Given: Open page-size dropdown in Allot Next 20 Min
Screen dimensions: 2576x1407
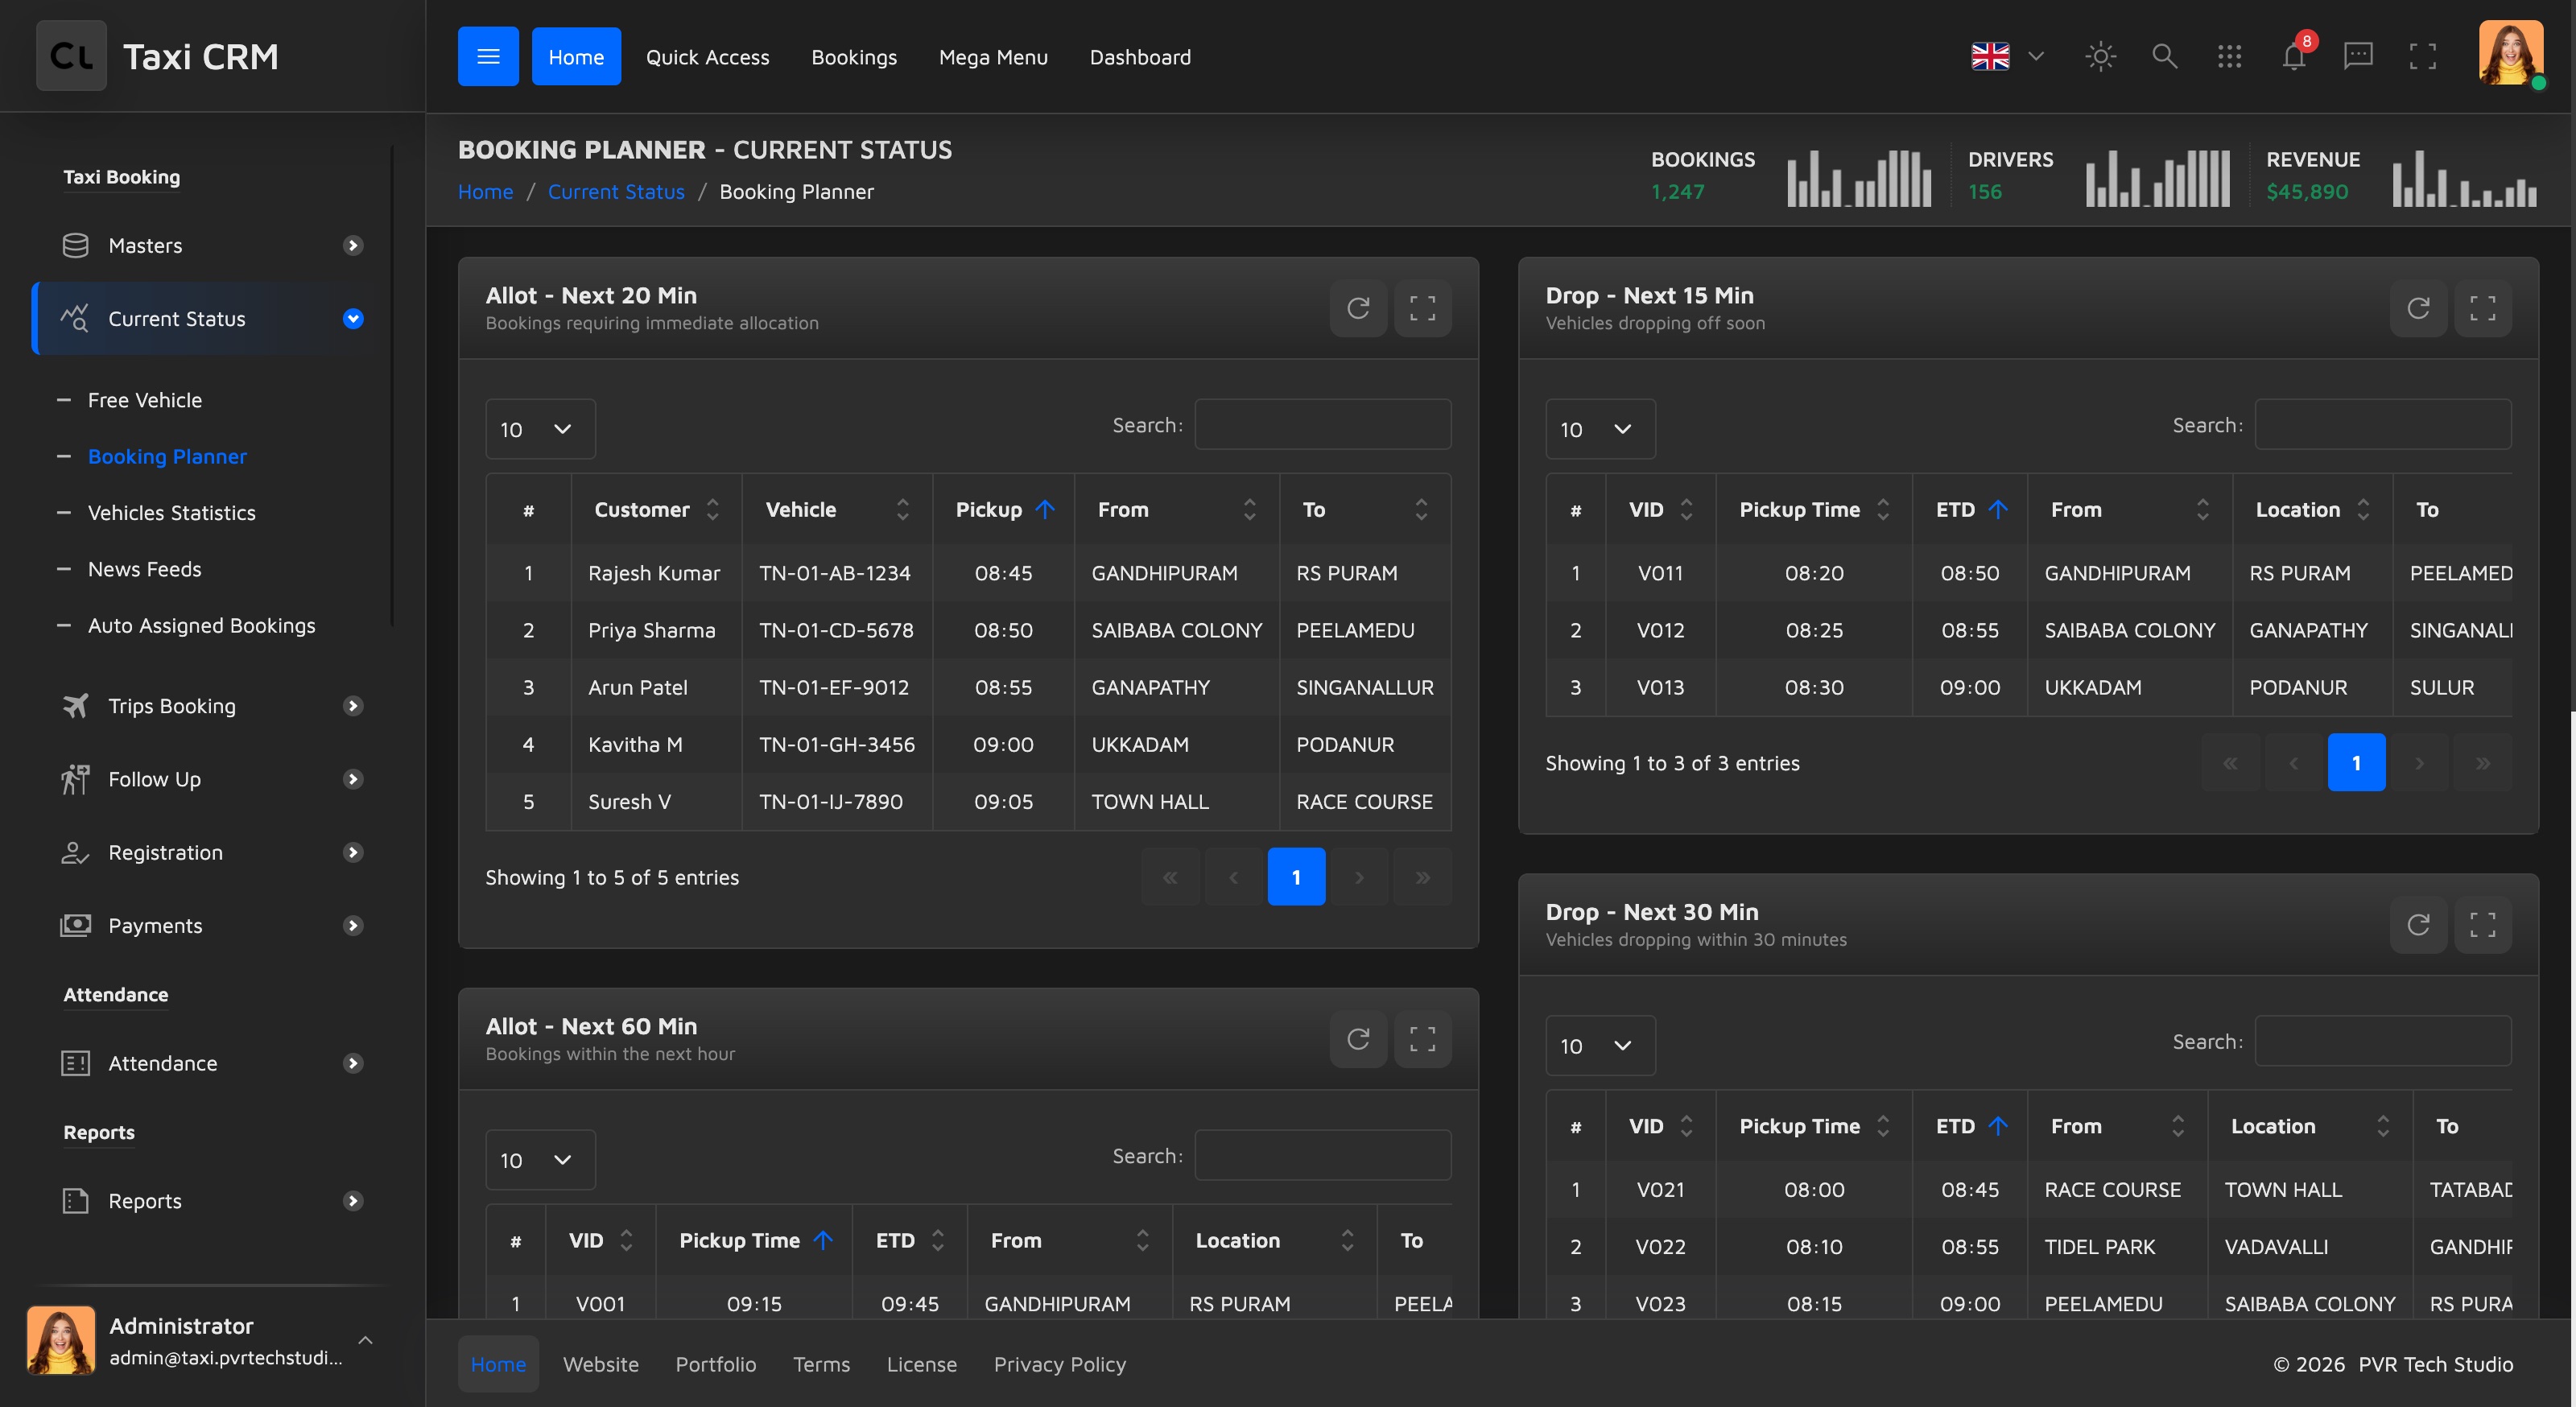Looking at the screenshot, I should (x=540, y=429).
